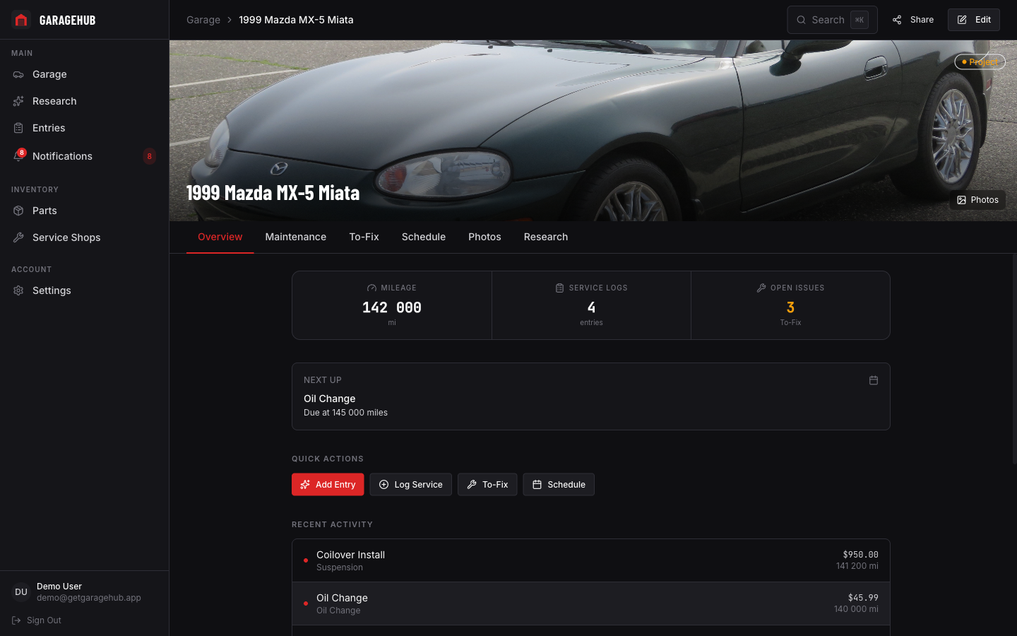Click the search magnifier icon
The height and width of the screenshot is (636, 1017).
[801, 20]
